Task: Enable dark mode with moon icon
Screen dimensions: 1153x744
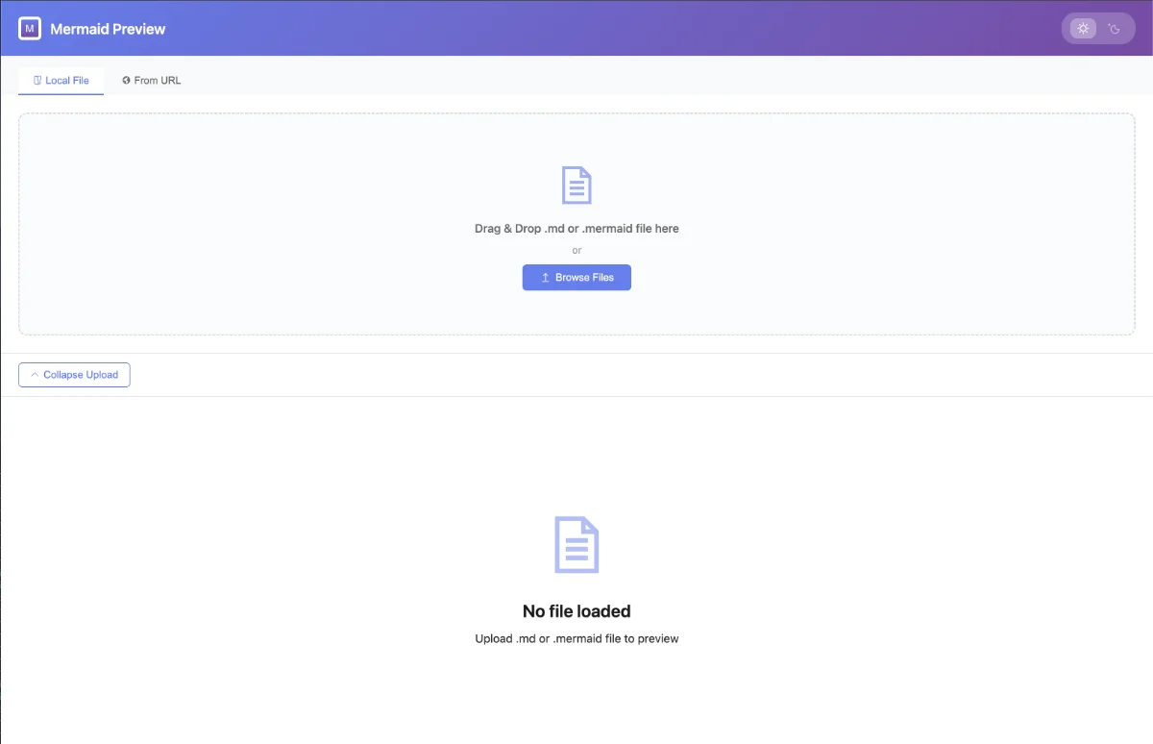Action: point(1115,29)
